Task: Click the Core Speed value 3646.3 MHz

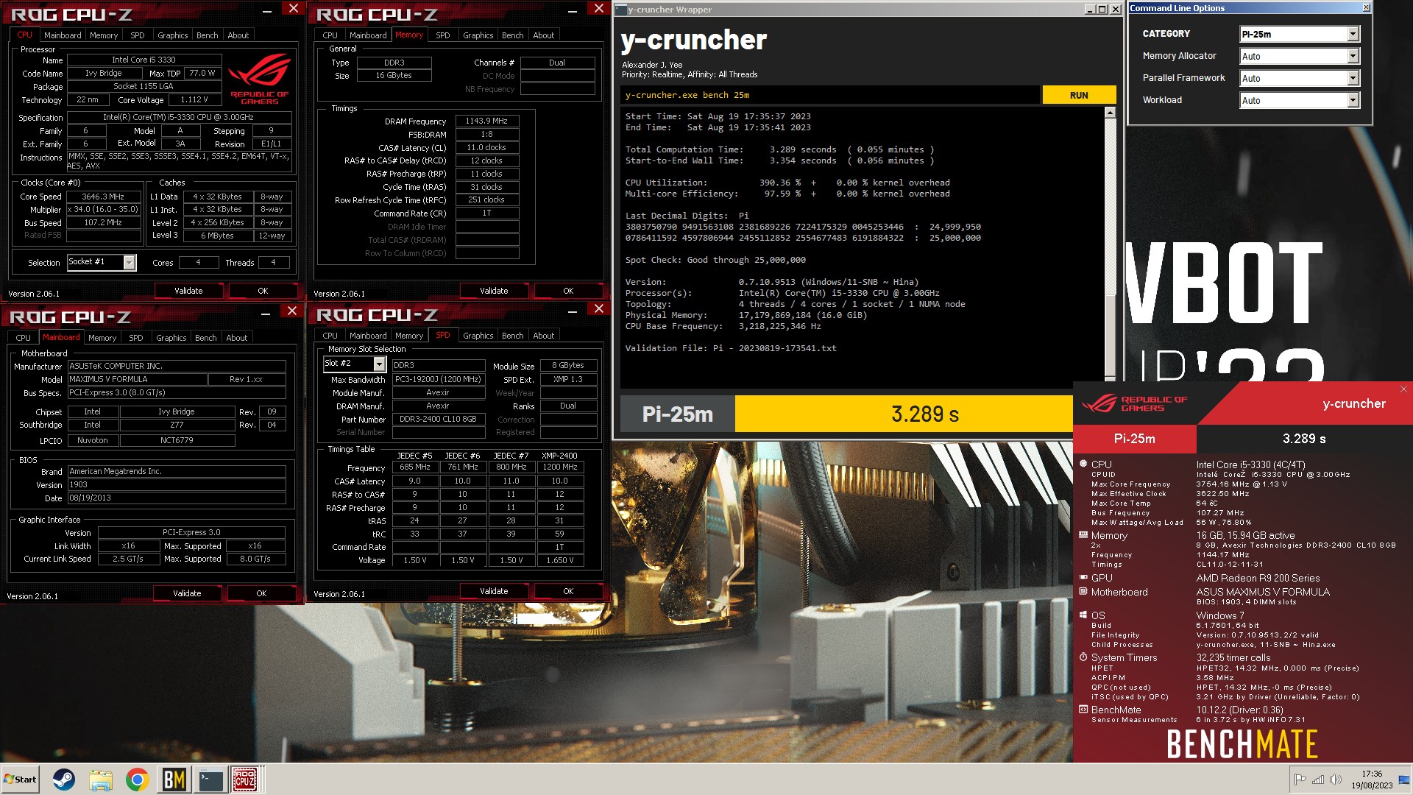Action: 103,197
